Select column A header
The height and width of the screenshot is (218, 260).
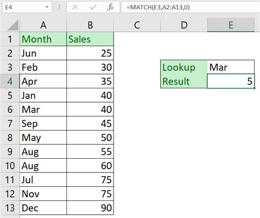pyautogui.click(x=43, y=25)
